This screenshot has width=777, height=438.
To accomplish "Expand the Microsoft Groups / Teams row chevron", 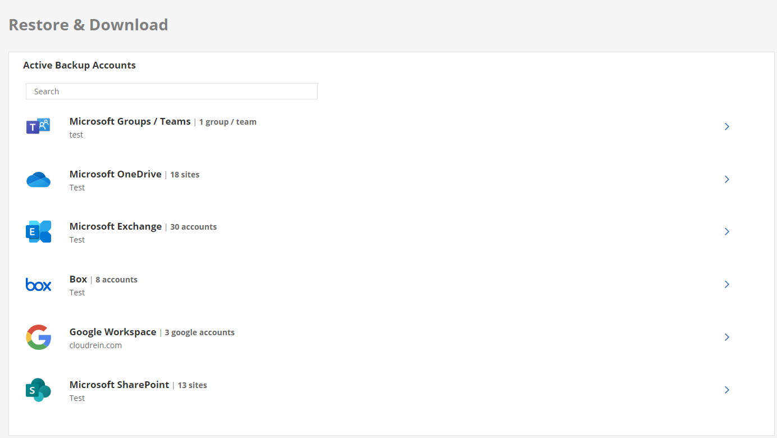I will (726, 126).
